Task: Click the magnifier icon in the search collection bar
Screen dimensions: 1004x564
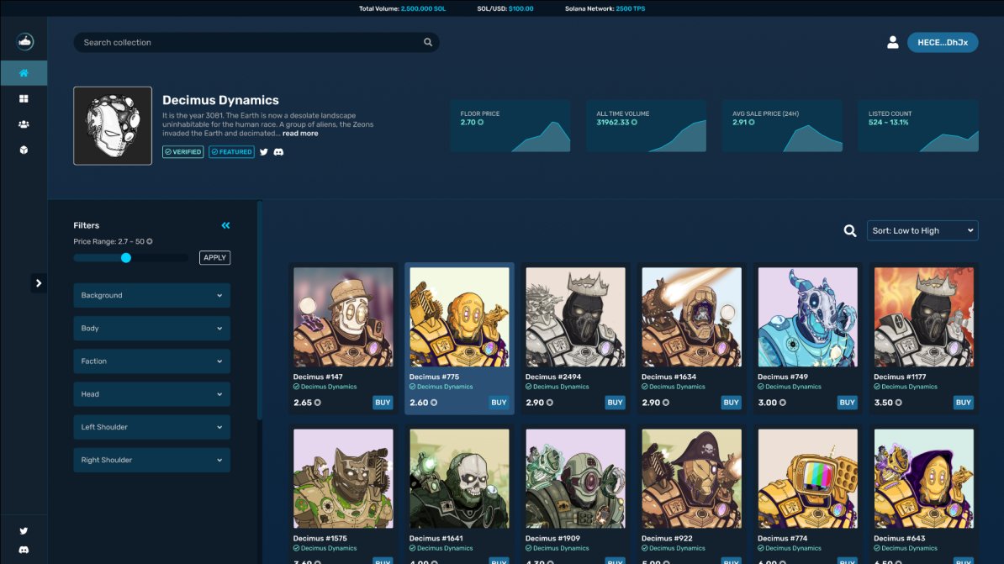Action: pos(428,42)
